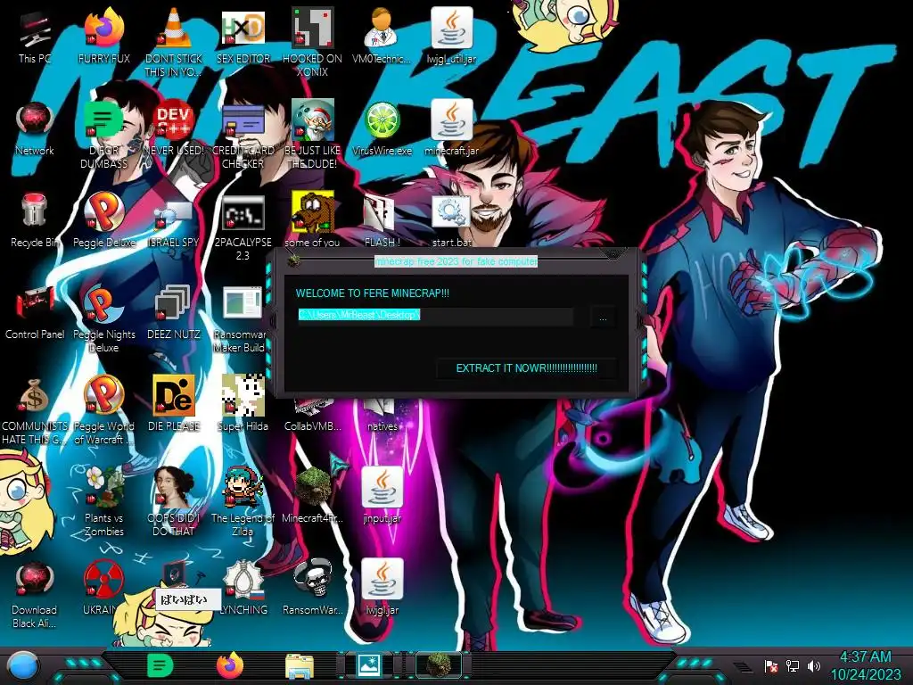Open Ransomware Maker Build icon
Viewport: 913px width, 685px height.
pyautogui.click(x=243, y=319)
